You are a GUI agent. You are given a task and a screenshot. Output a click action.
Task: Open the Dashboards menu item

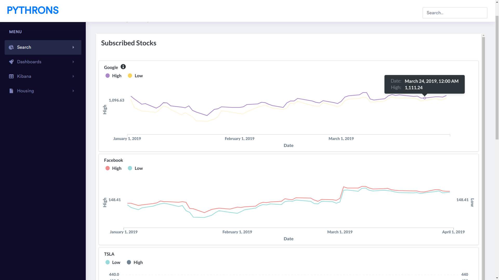[x=29, y=62]
